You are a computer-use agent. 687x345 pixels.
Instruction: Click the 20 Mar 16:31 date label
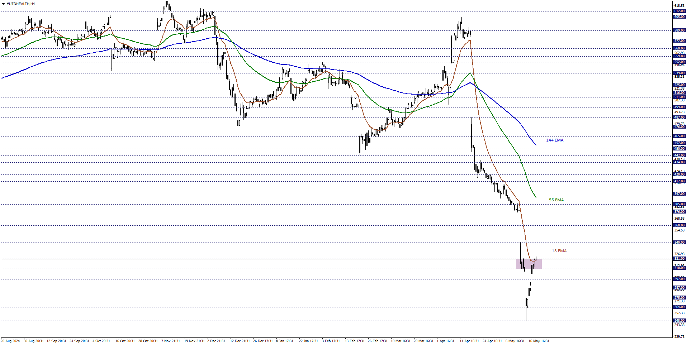423,341
